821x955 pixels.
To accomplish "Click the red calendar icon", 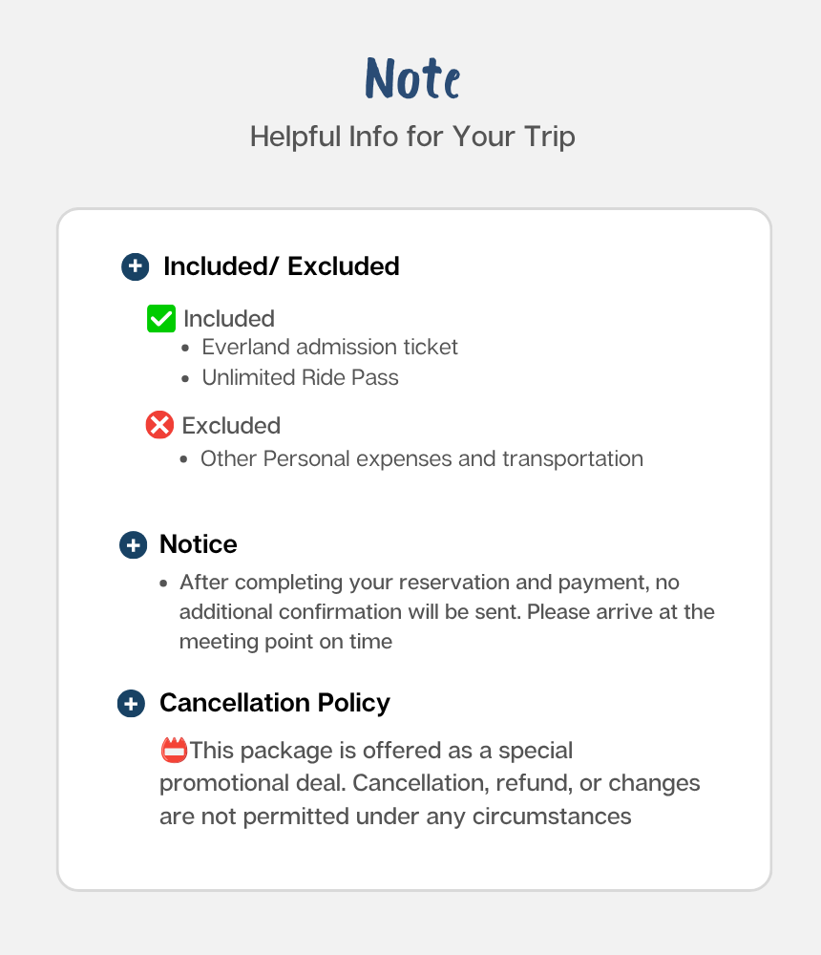I will coord(174,750).
